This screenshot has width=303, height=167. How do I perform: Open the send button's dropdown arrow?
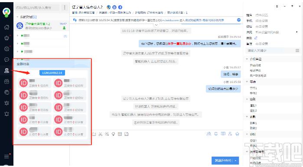point(235,161)
